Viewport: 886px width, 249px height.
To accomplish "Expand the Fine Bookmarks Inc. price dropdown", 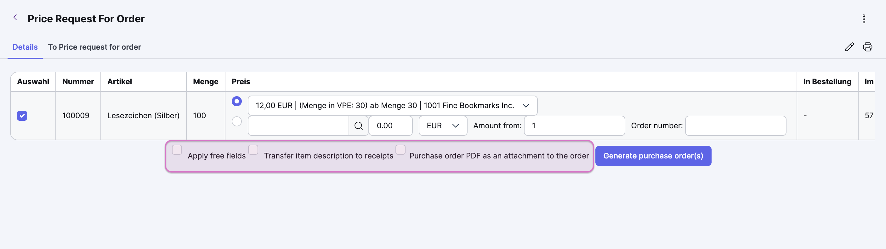I will (392, 105).
